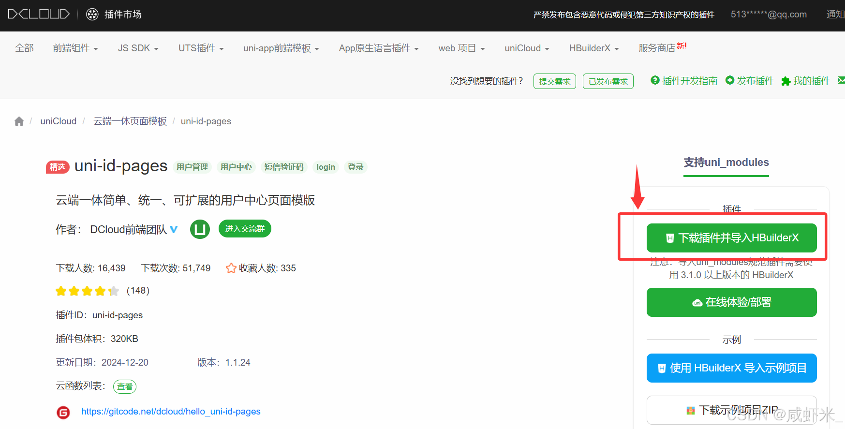This screenshot has width=845, height=429.
Task: Click the plus icon for 发布插件
Action: pyautogui.click(x=730, y=80)
